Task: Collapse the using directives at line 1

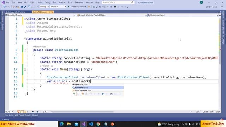Action: pyautogui.click(x=25, y=19)
